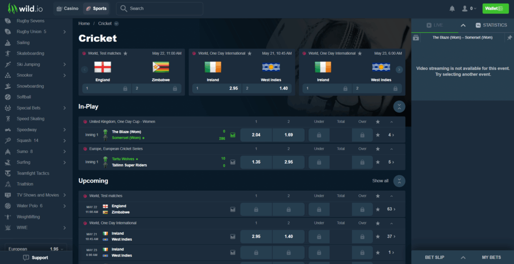
Task: Click the video stream icon beside match title
Action: (x=416, y=38)
